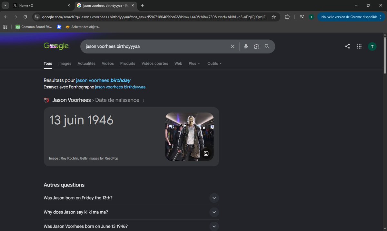
Task: Open the blue Roblox bookmark icon
Action: coord(59,27)
